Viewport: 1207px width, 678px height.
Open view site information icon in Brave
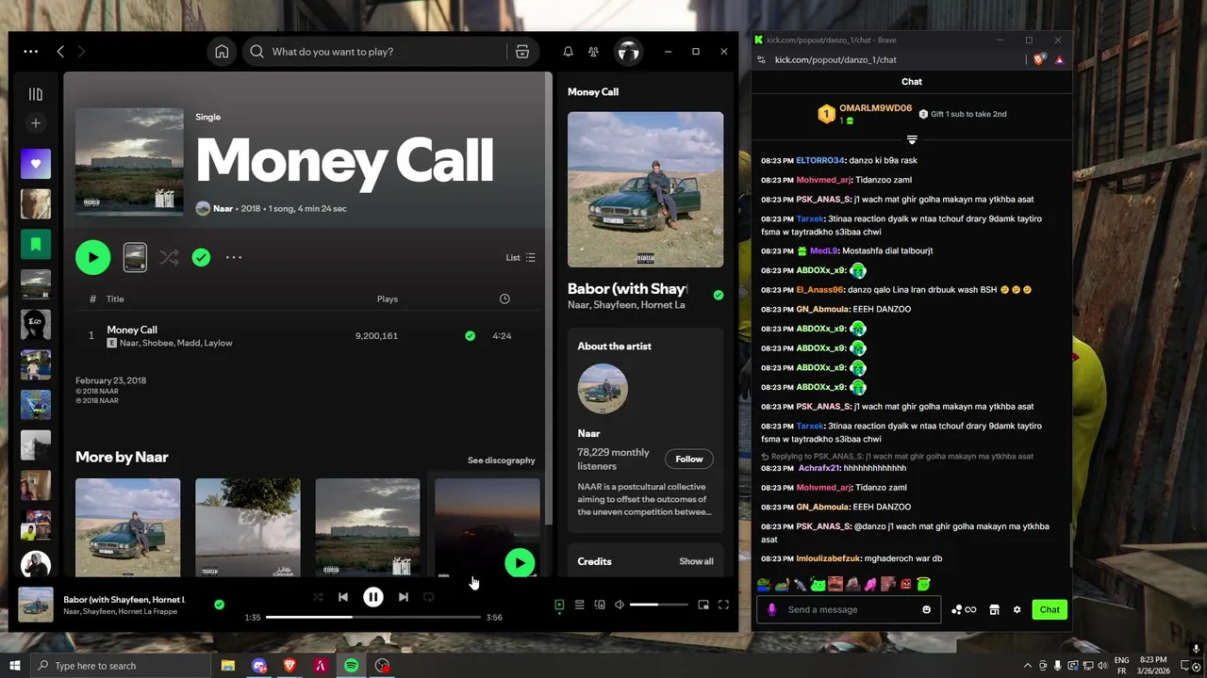click(x=762, y=59)
